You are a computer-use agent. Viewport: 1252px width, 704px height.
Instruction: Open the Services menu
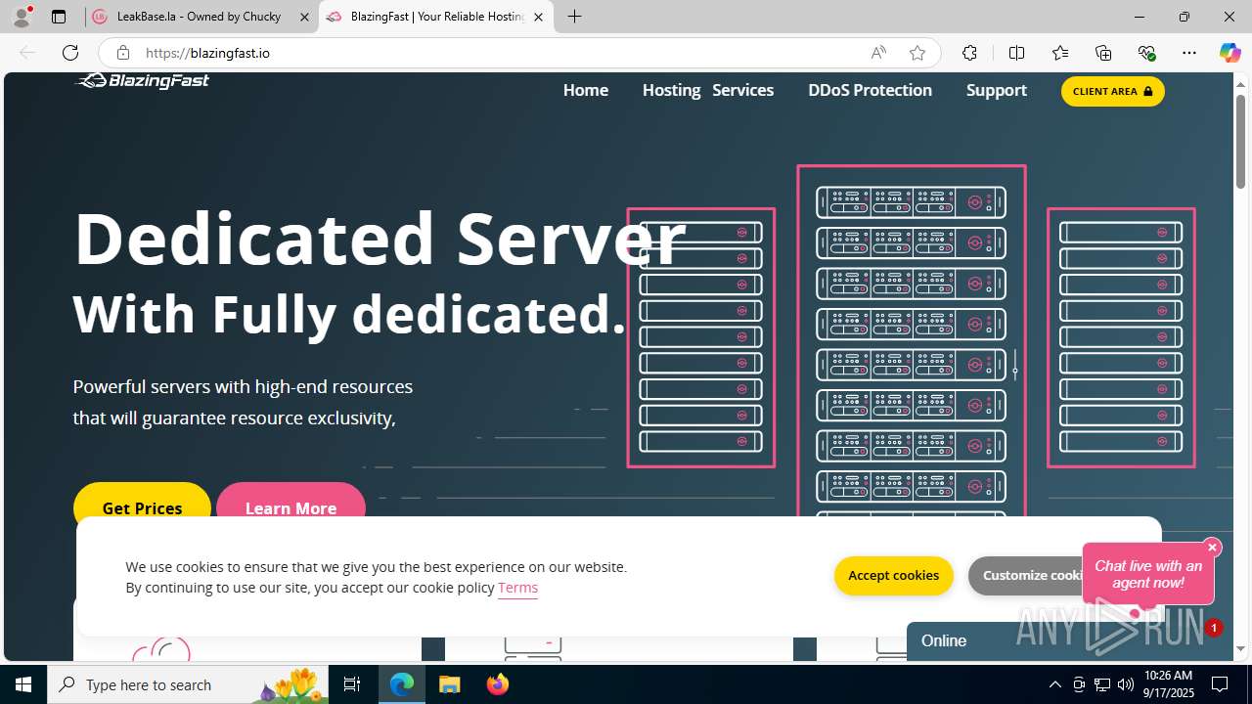tap(743, 90)
